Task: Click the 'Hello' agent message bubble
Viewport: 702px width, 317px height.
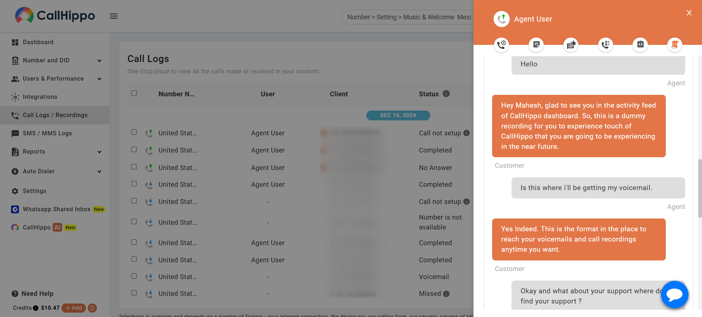Action: (598, 65)
